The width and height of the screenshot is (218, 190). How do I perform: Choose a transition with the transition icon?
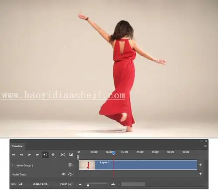click(71, 155)
